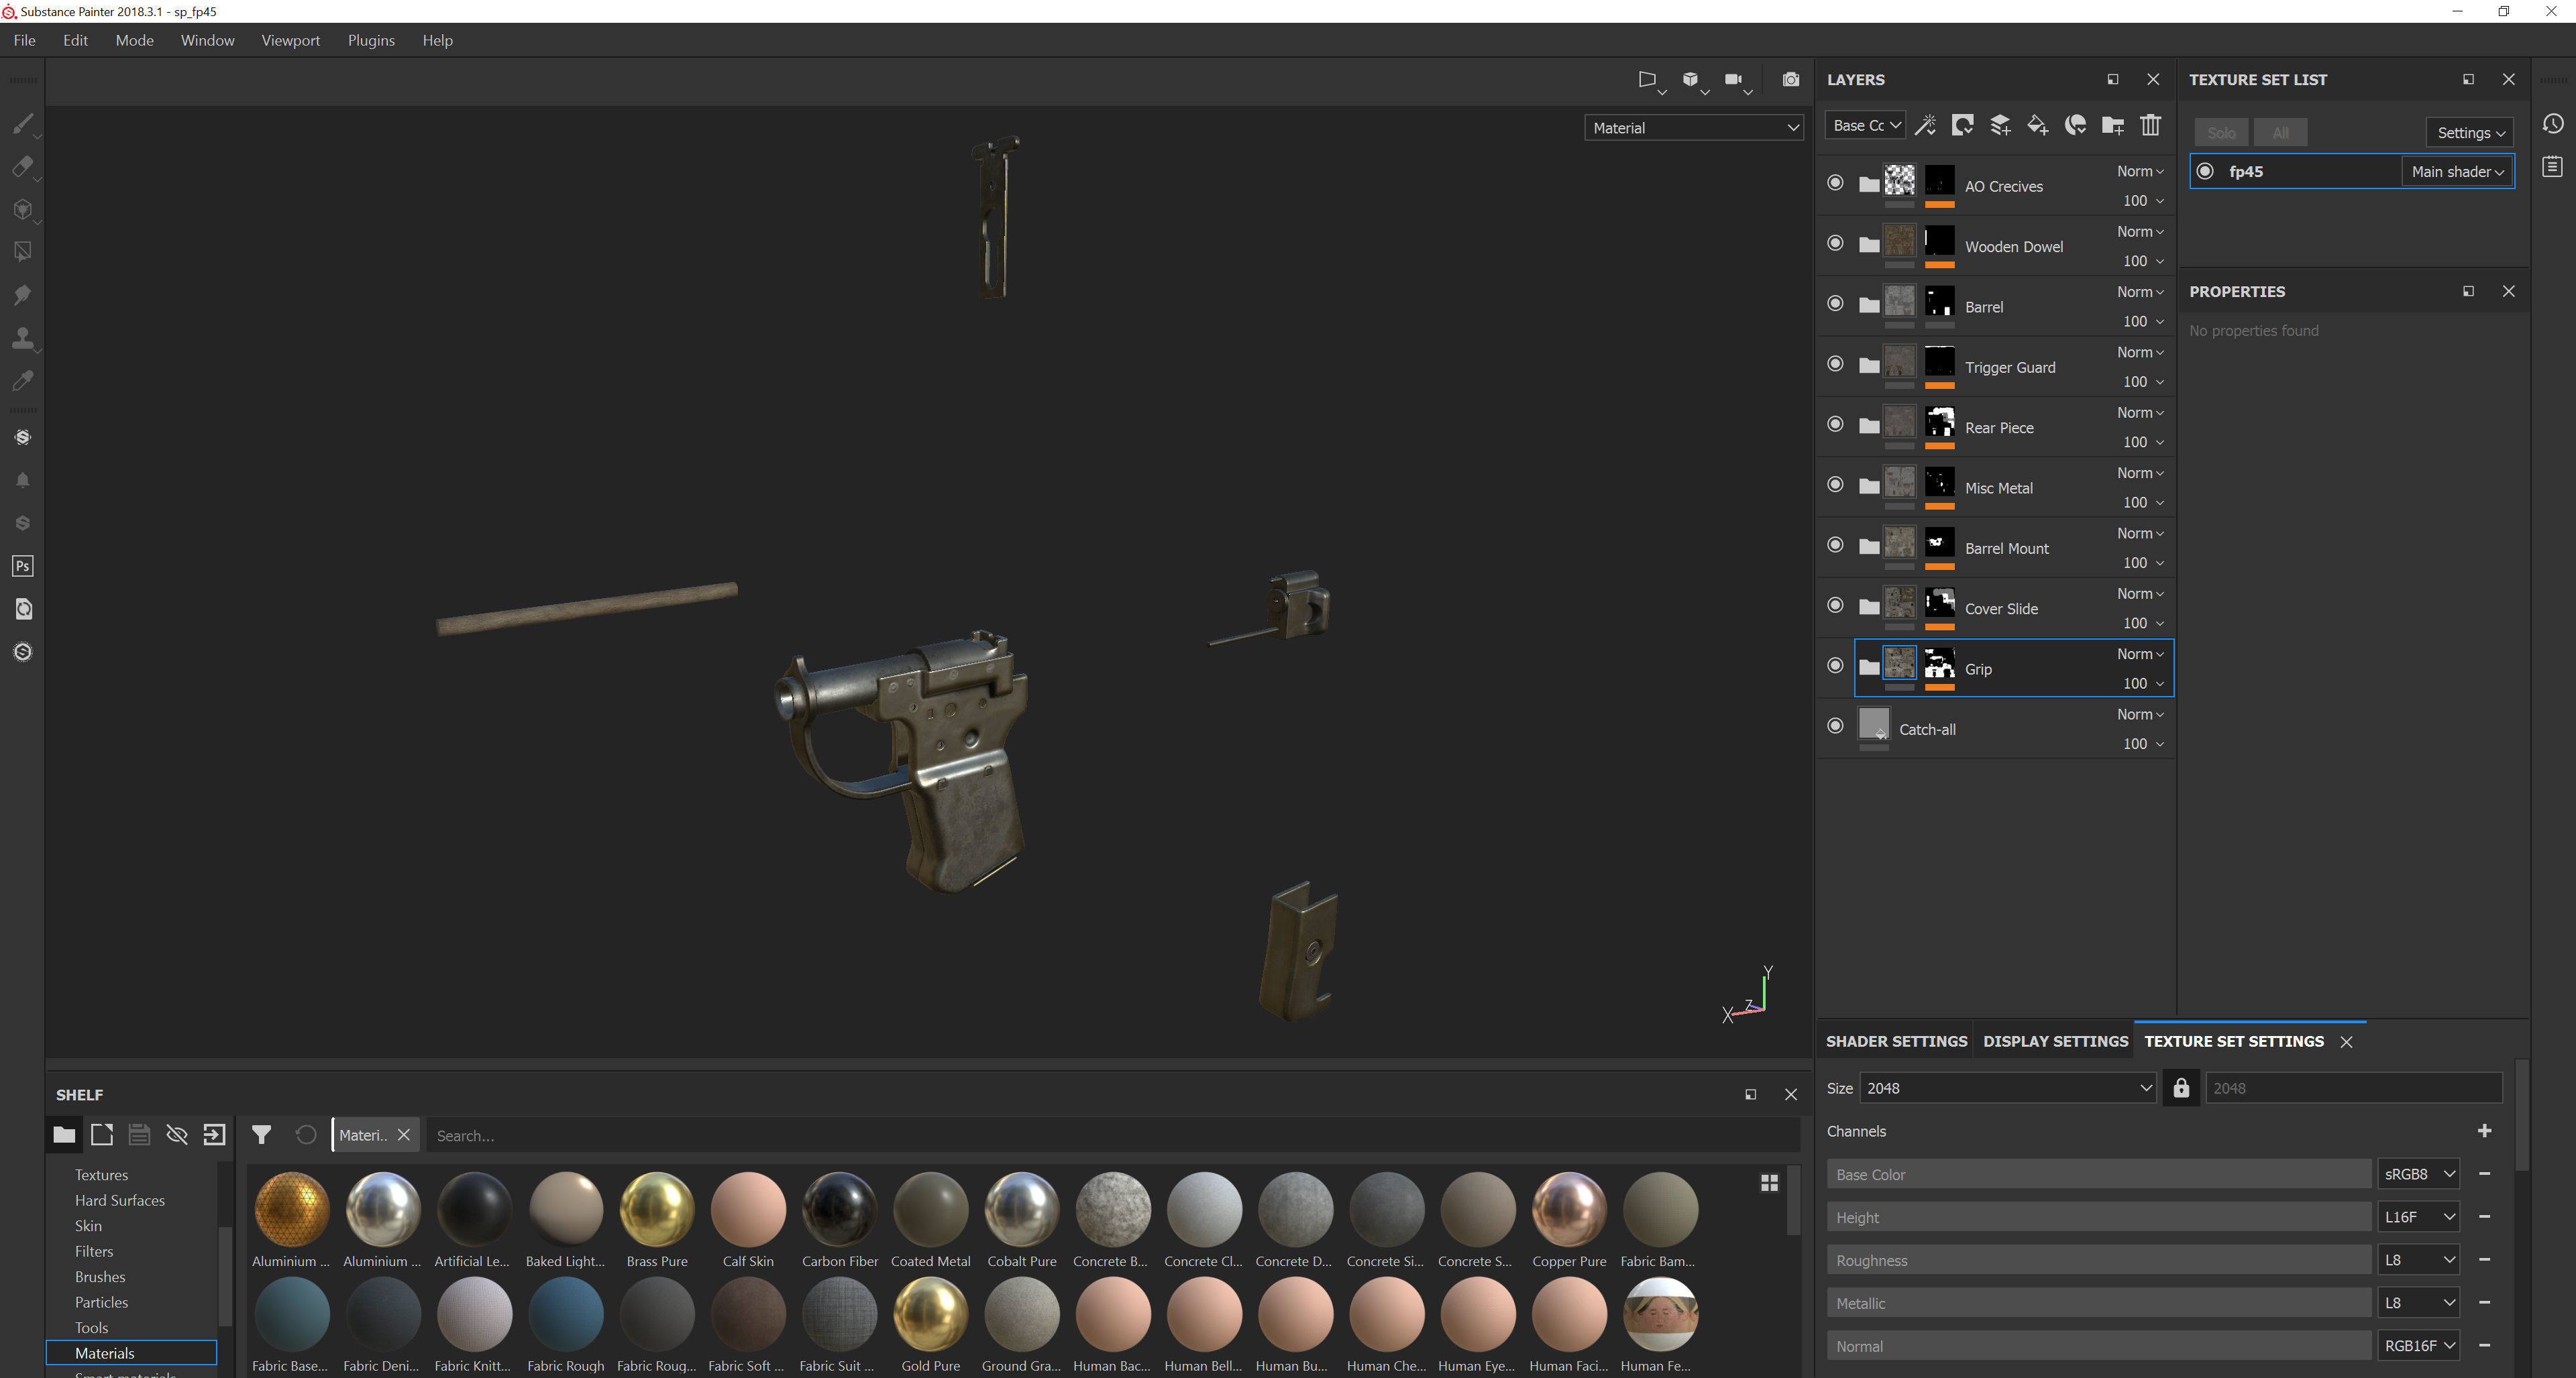Expand the Main shader dropdown
The height and width of the screenshot is (1378, 2576).
pos(2457,172)
